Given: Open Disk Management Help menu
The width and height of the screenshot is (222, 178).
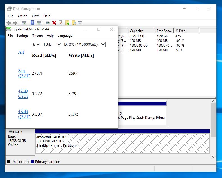Looking at the screenshot, I should click(x=47, y=16).
